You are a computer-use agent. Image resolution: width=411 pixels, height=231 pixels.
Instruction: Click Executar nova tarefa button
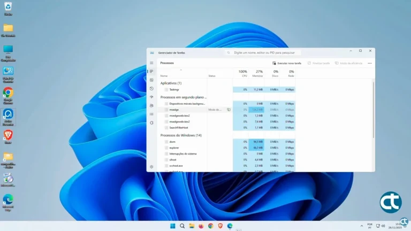tap(287, 63)
